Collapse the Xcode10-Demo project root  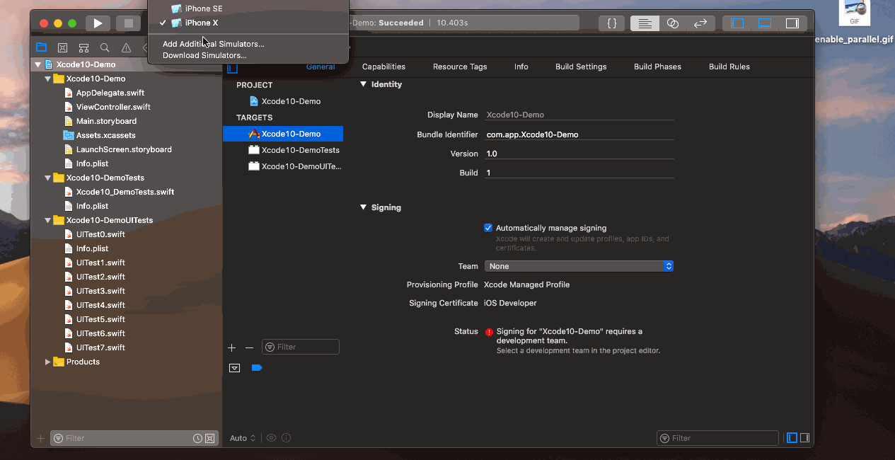click(x=38, y=64)
